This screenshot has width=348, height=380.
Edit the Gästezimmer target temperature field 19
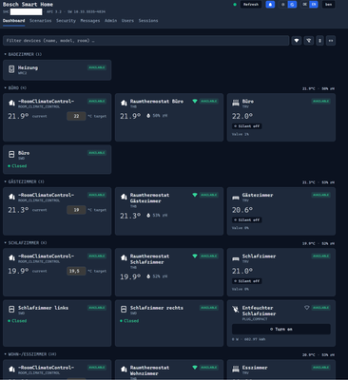coord(76,210)
